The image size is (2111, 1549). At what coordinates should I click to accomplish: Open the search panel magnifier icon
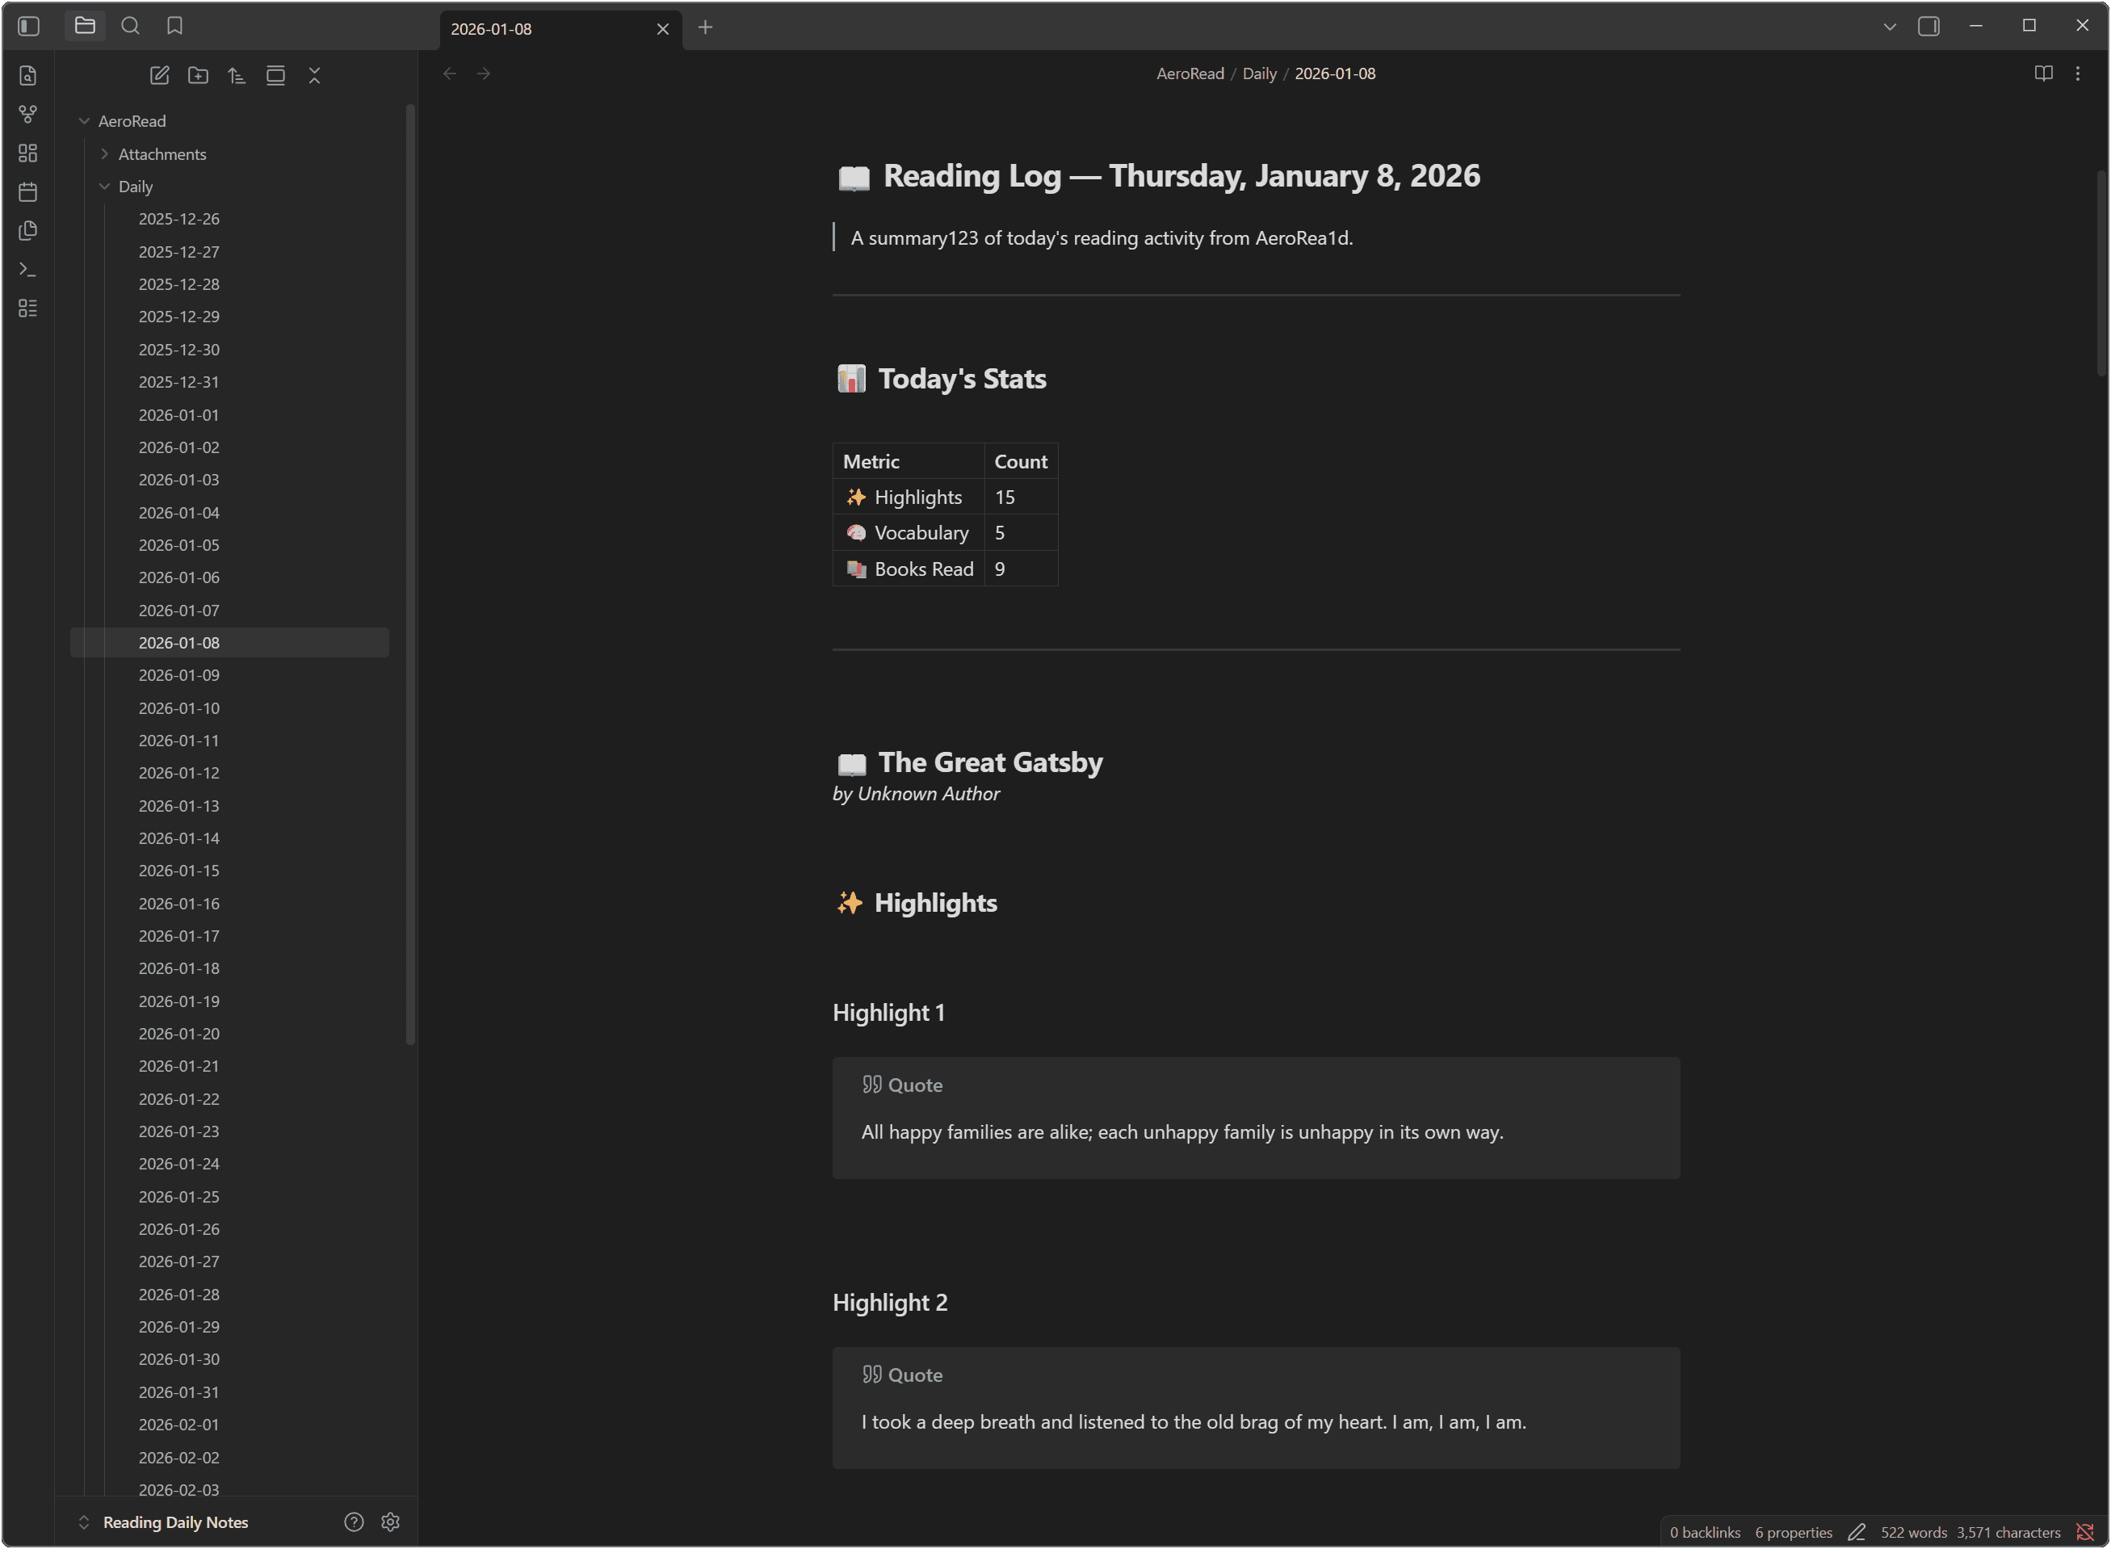[130, 27]
